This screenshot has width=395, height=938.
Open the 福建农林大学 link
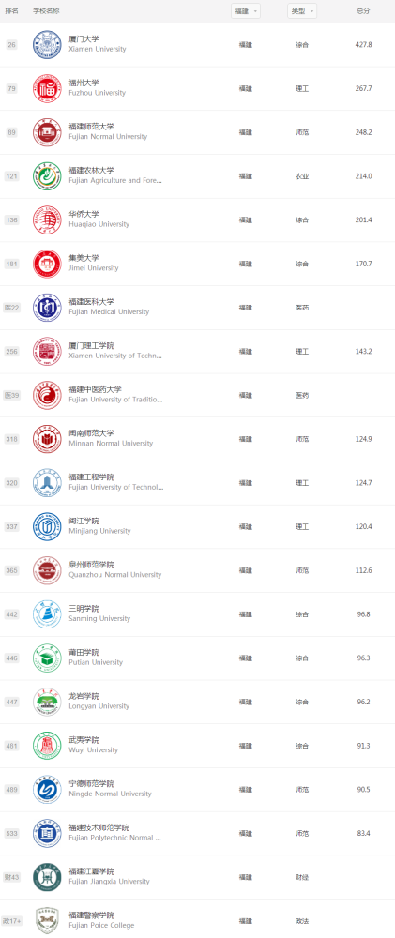coord(91,171)
